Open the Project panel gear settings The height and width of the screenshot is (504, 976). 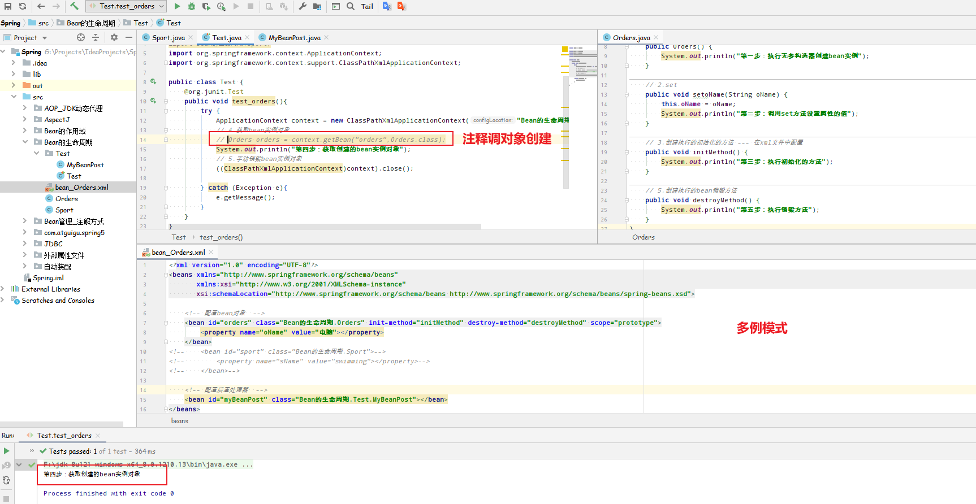point(114,37)
